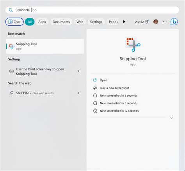Click the Bing chat icon at top right
The image size is (185, 171).
174,22
